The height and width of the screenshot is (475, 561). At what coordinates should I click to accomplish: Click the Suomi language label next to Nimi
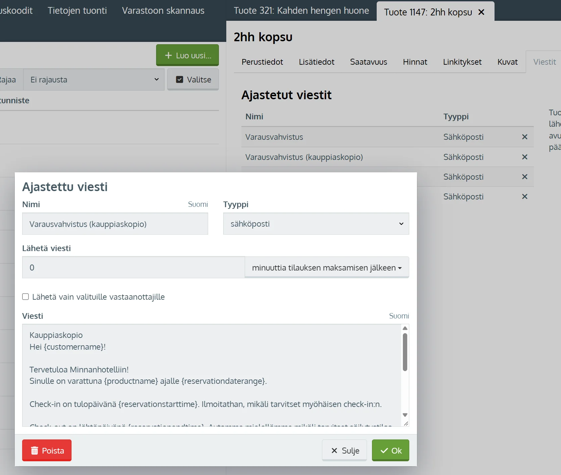coord(198,204)
